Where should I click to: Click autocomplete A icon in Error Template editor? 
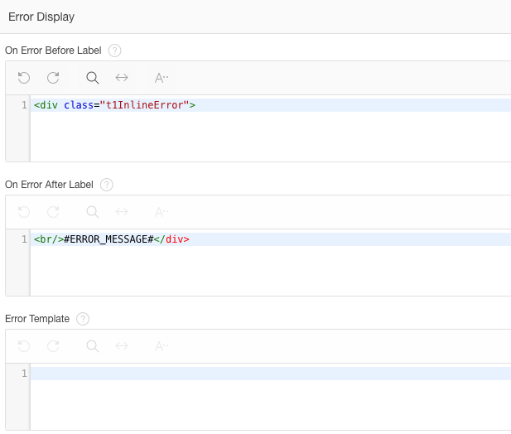161,346
